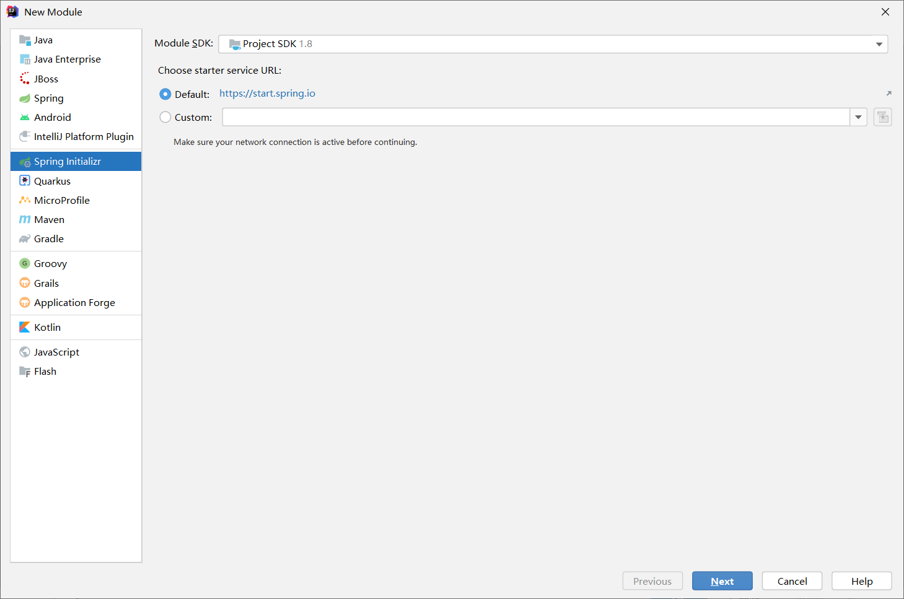Choose Default starter service URL radio
The height and width of the screenshot is (599, 904).
[x=165, y=94]
